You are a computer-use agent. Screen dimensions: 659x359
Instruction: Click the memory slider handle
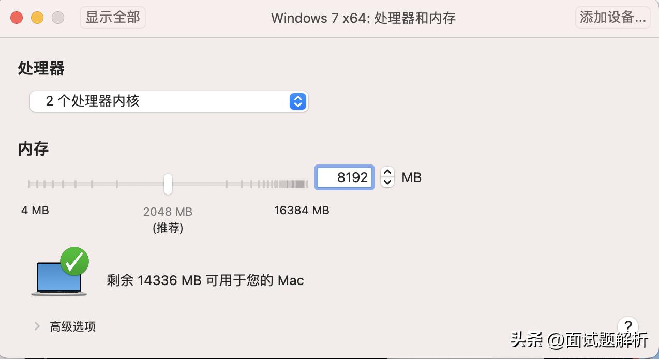(168, 184)
